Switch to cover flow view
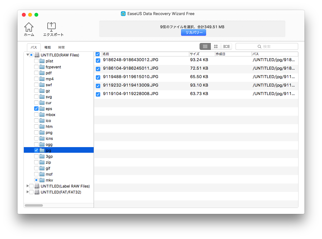The height and width of the screenshot is (239, 322). pyautogui.click(x=226, y=46)
